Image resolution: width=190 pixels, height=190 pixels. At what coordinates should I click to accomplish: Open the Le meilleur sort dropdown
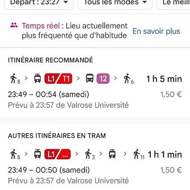(x=173, y=3)
